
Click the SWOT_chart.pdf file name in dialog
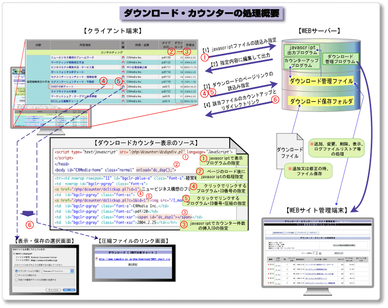coord(24,254)
